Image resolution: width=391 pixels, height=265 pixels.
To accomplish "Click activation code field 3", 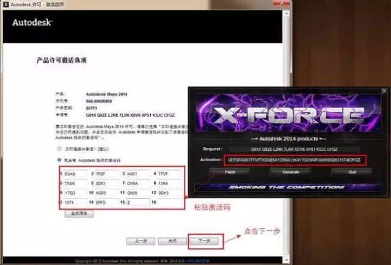I will coord(138,174).
